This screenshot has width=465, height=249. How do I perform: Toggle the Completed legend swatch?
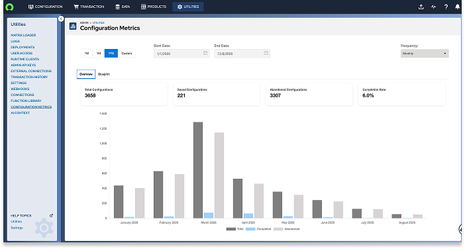click(250, 229)
